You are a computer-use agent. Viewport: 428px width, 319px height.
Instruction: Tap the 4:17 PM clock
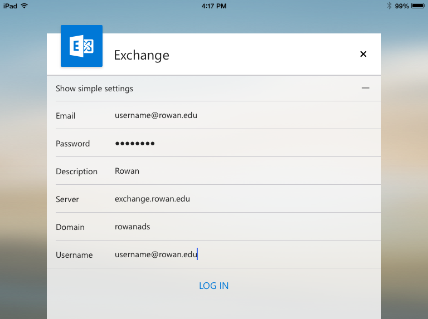213,6
